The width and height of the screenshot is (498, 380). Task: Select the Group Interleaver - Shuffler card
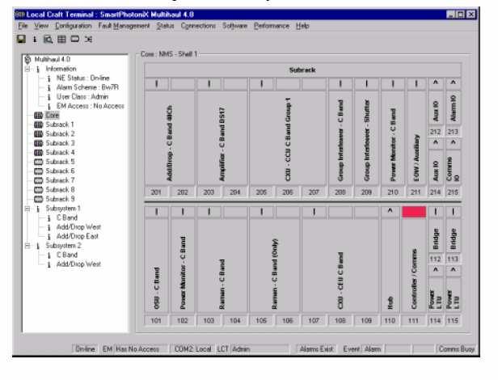(366, 138)
